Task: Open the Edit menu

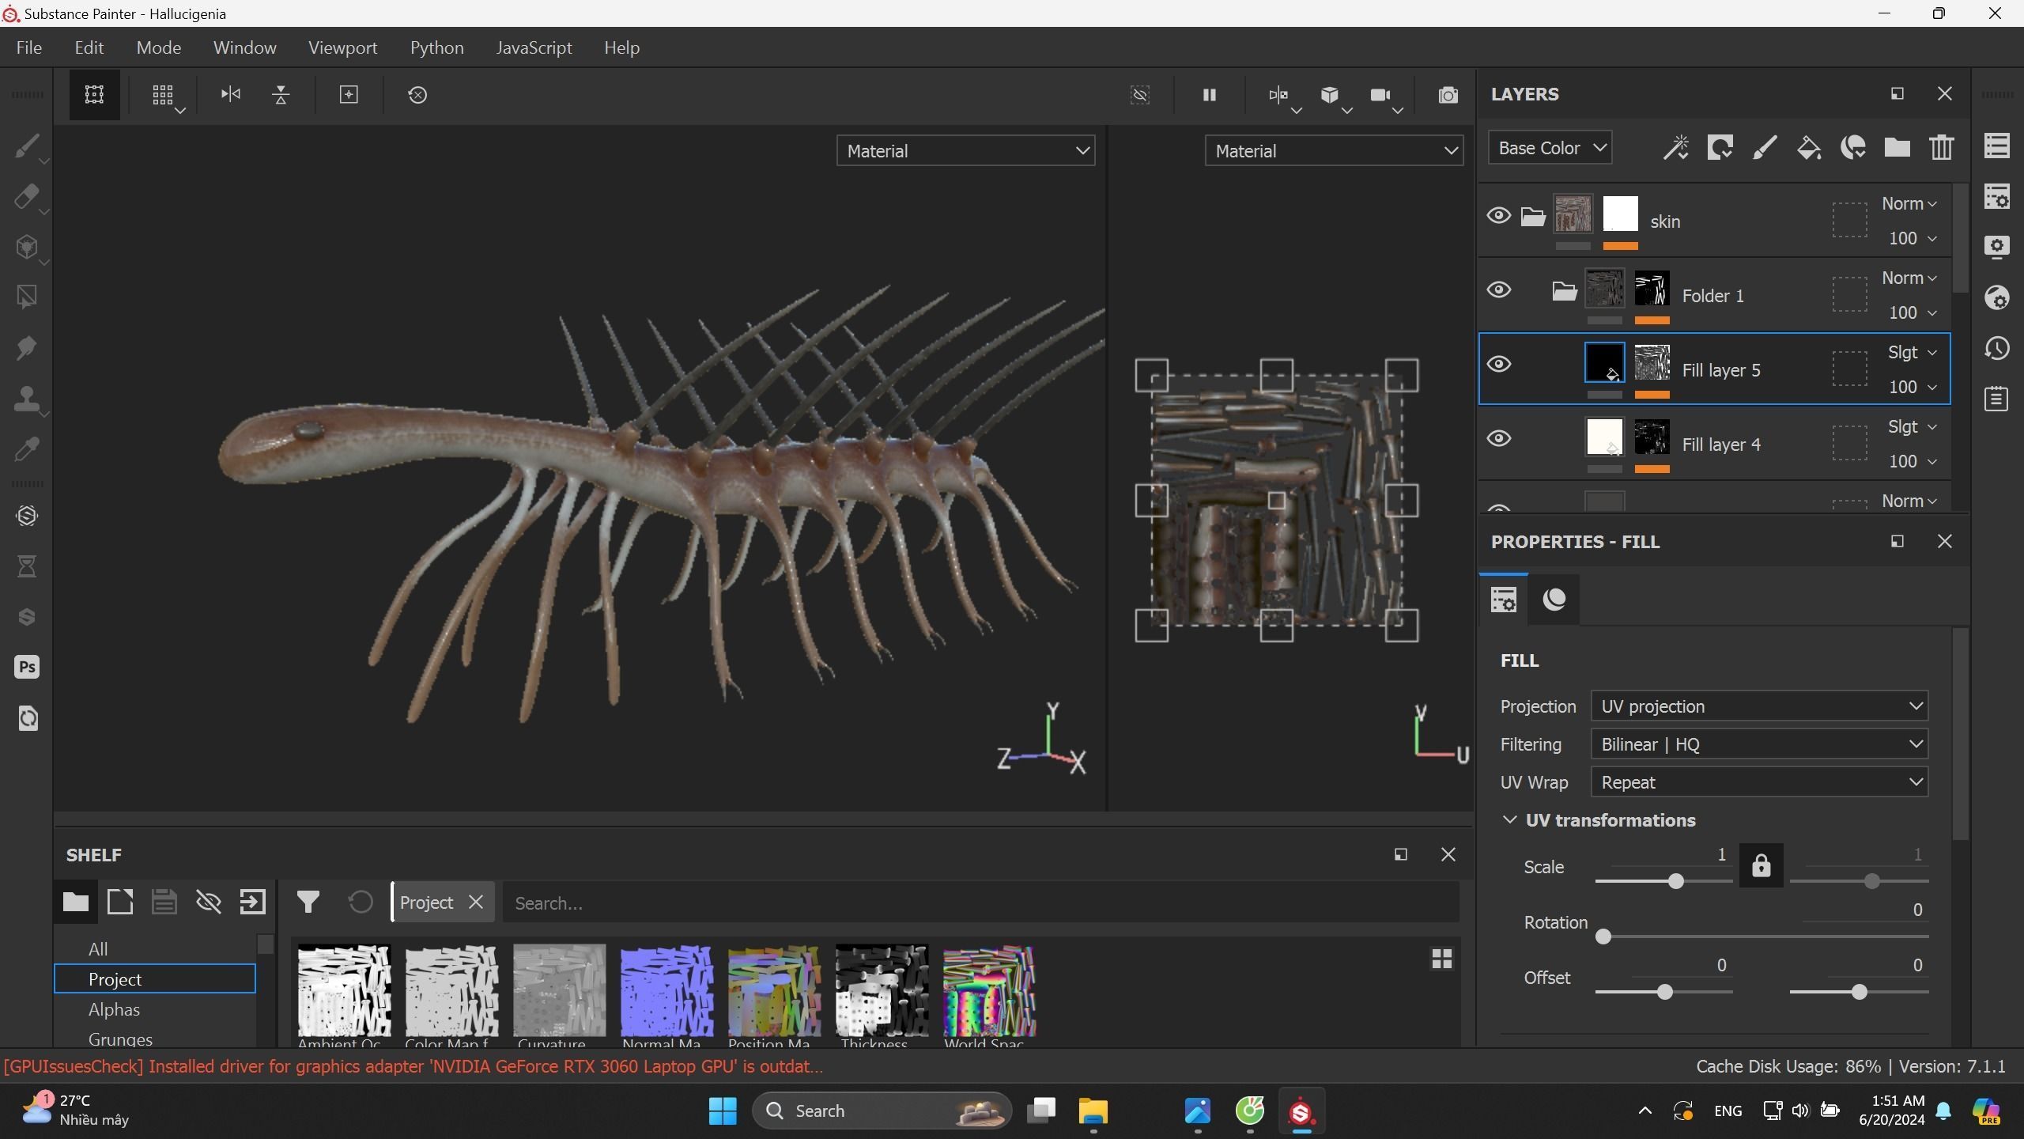Action: pos(89,47)
